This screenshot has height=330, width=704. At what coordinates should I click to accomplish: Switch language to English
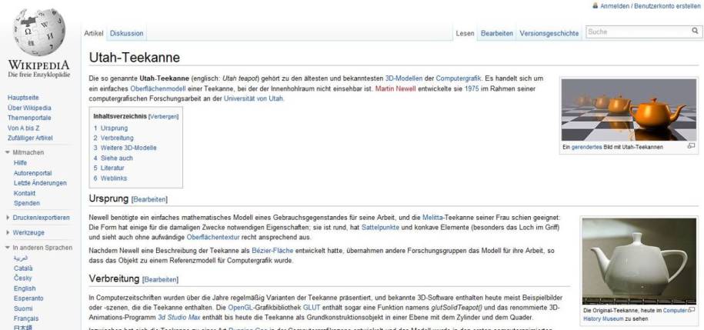(x=25, y=288)
